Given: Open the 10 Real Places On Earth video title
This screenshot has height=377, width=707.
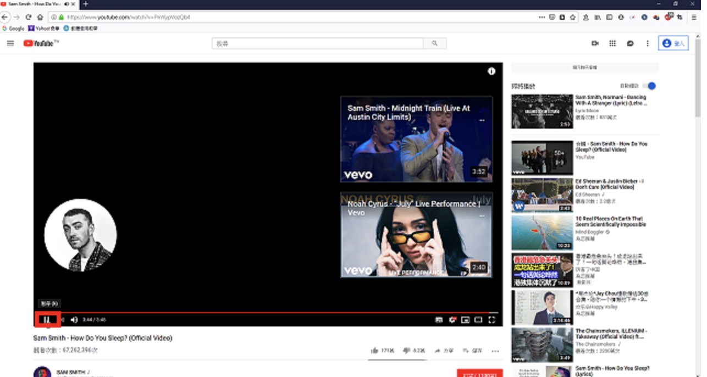Looking at the screenshot, I should 611,221.
